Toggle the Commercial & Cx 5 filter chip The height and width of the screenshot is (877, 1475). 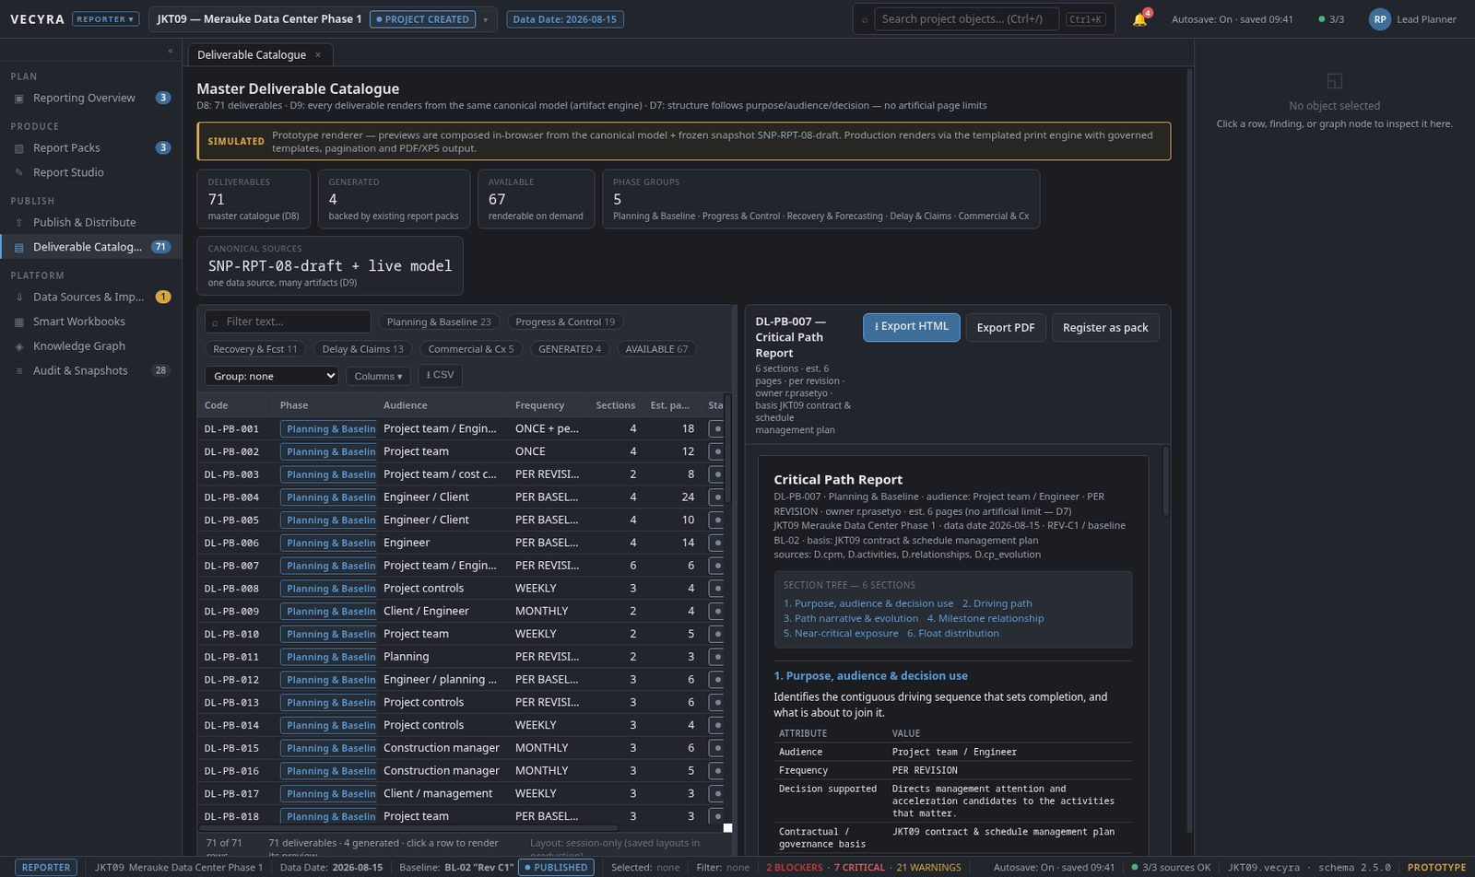pos(471,349)
